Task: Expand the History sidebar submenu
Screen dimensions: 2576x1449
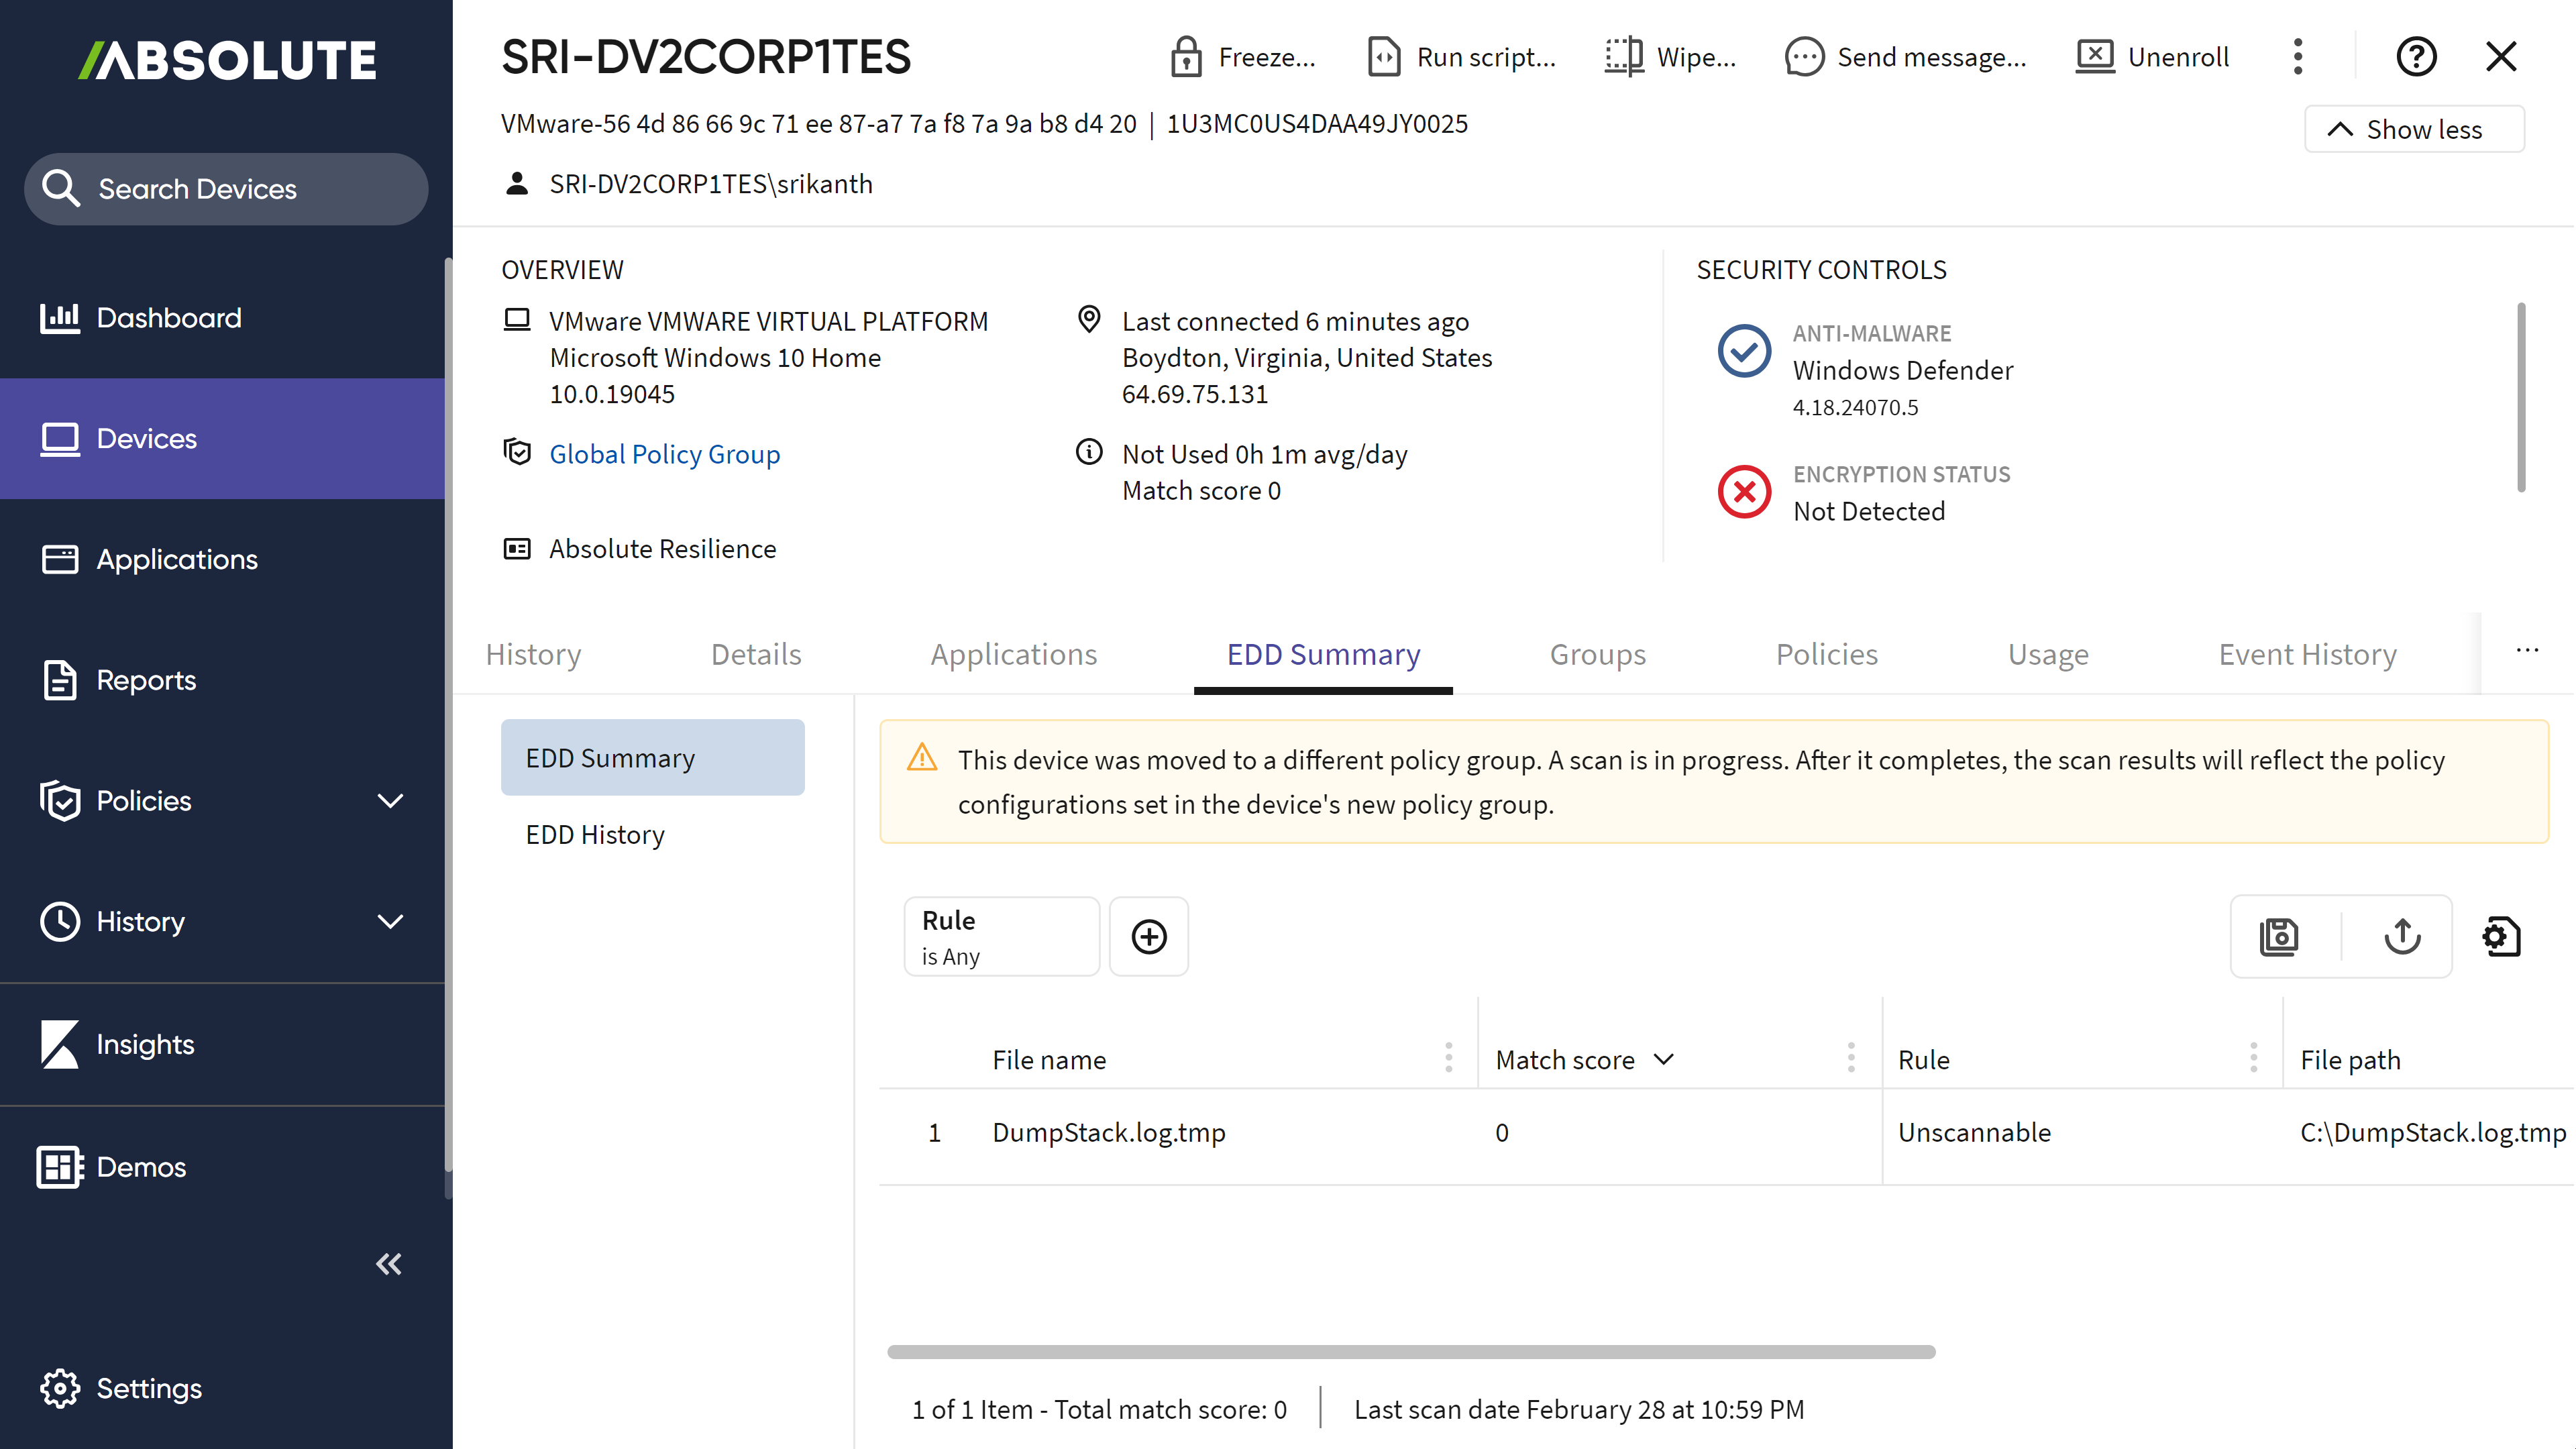Action: tap(390, 921)
